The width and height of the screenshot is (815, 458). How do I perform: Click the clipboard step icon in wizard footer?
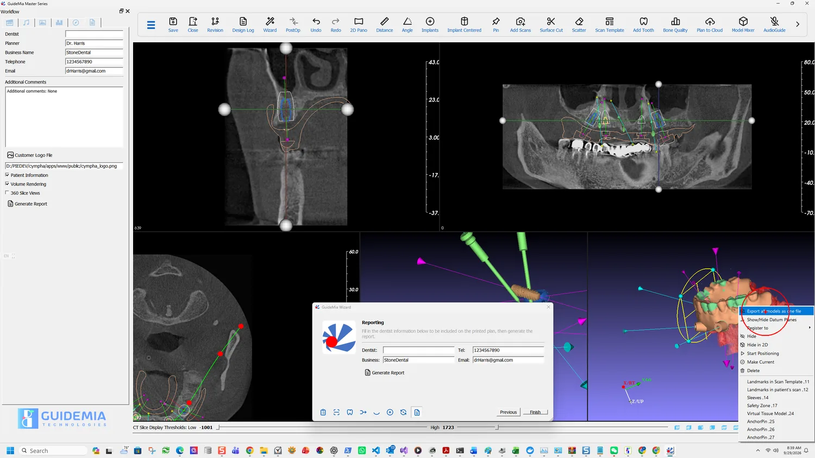click(323, 412)
